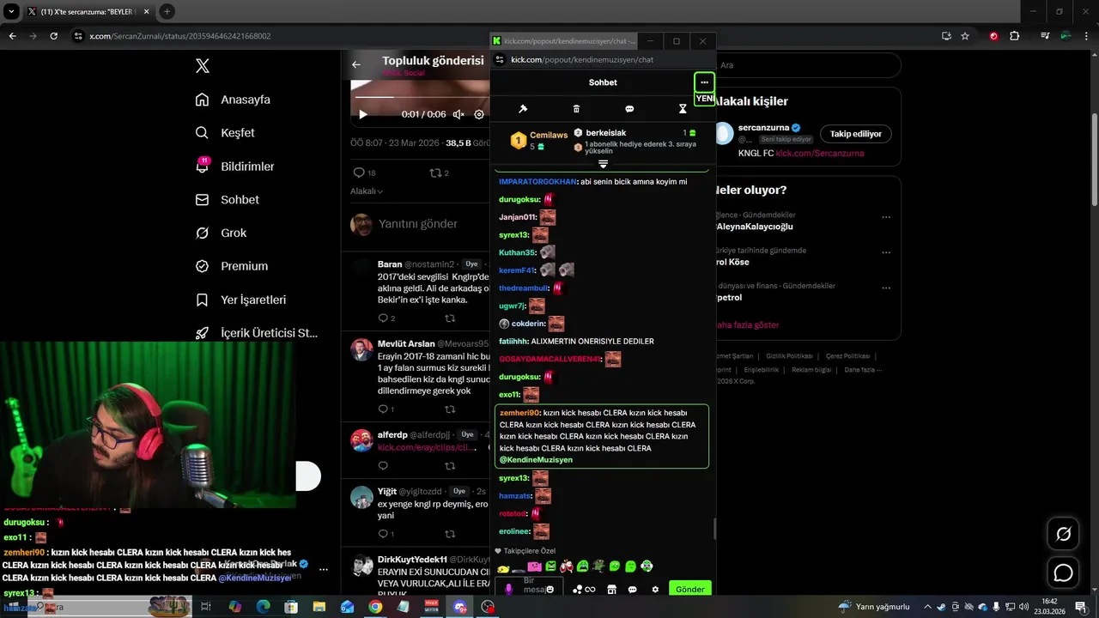This screenshot has width=1099, height=618.
Task: Open the floating messages button at bottom right
Action: (x=1063, y=573)
